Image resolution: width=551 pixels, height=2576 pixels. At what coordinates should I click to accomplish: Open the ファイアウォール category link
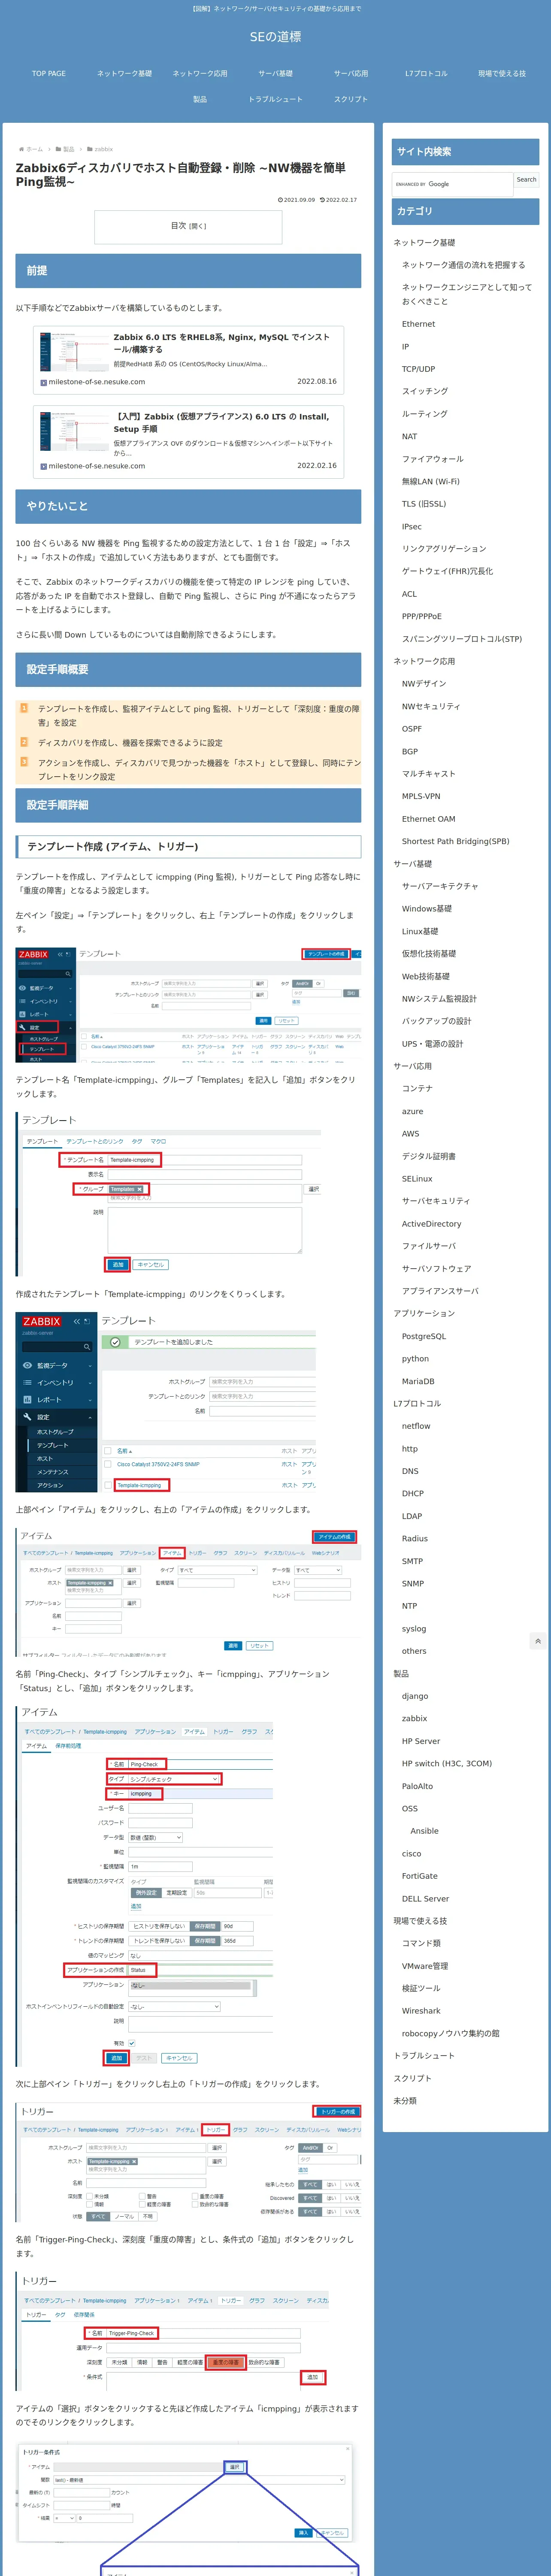(x=433, y=459)
